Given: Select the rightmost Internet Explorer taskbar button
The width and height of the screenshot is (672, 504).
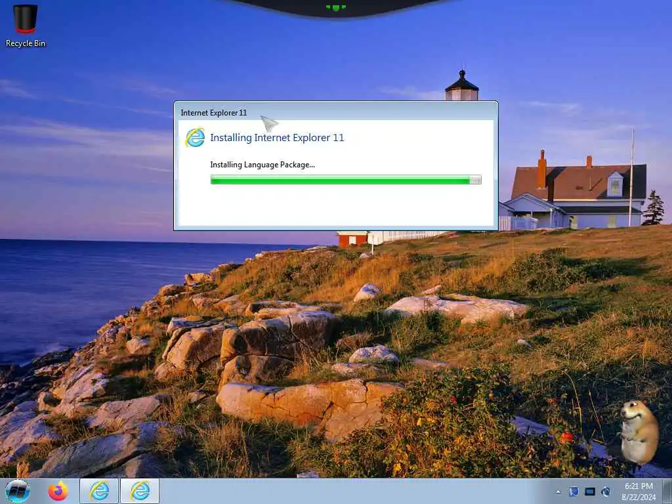Looking at the screenshot, I should tap(140, 491).
